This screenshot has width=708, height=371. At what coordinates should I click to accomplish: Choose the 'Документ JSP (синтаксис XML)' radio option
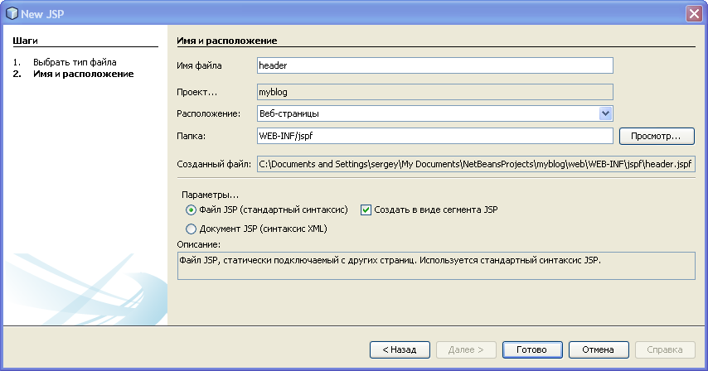[191, 229]
